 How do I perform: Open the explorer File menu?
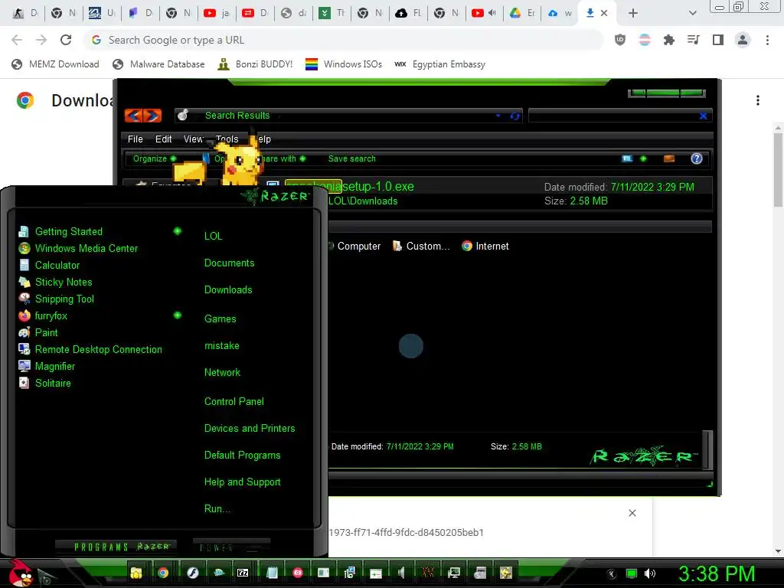(x=135, y=139)
